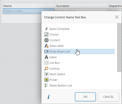This screenshot has height=104, width=122.
Task: Choose the Lookup control entry
Action: (54, 68)
